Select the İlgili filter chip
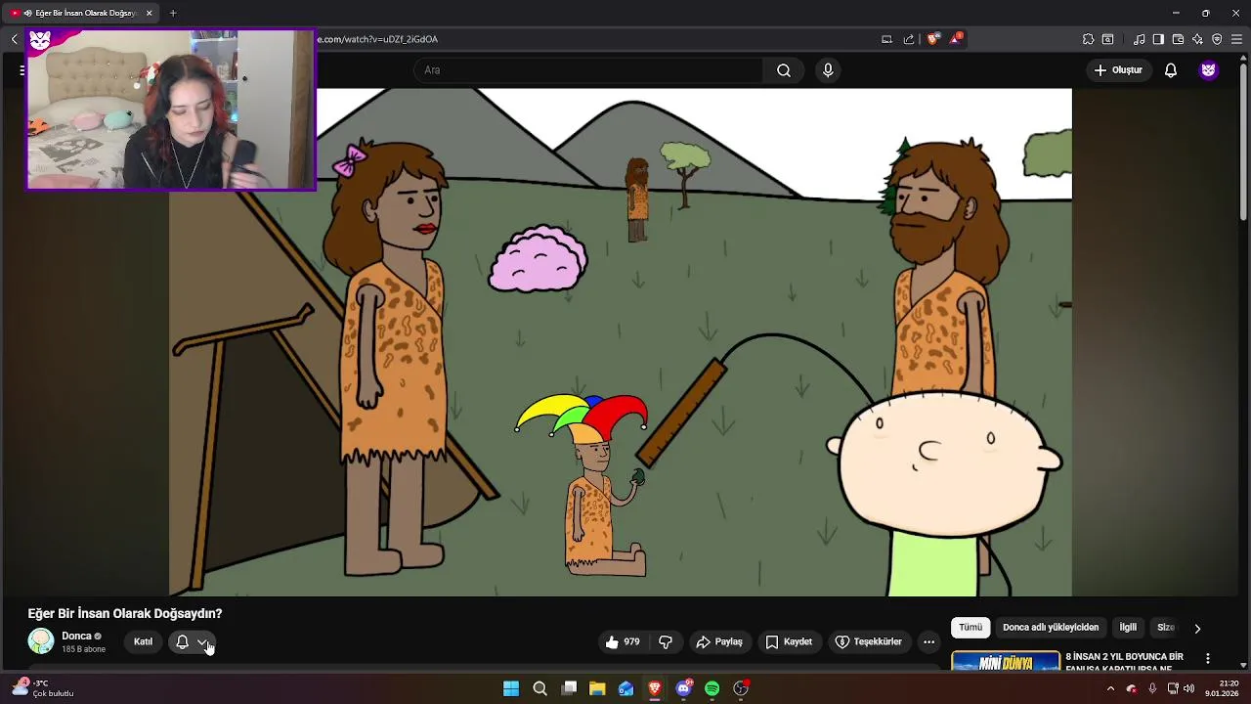Image resolution: width=1251 pixels, height=704 pixels. pos(1128,628)
